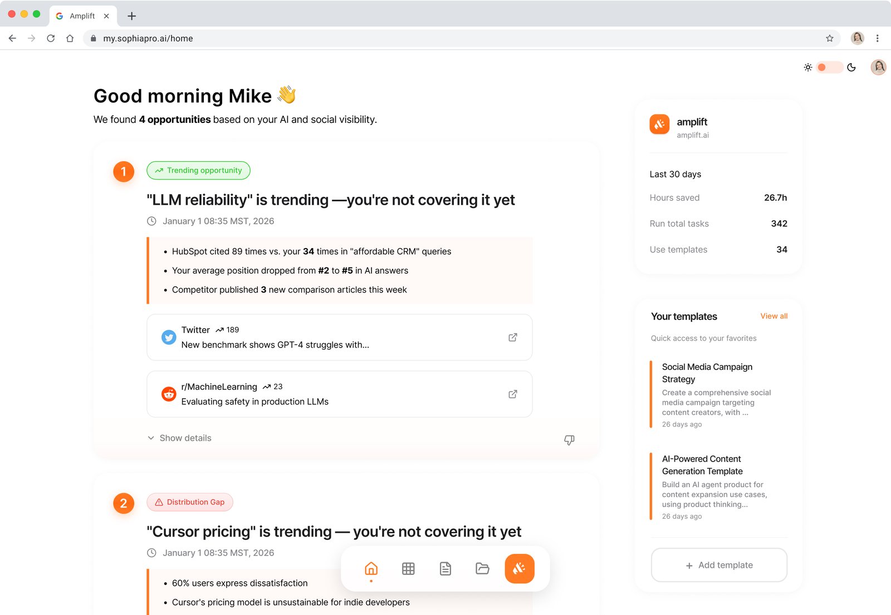Close the Amplift tab
Screen dimensions: 891x615
click(106, 16)
